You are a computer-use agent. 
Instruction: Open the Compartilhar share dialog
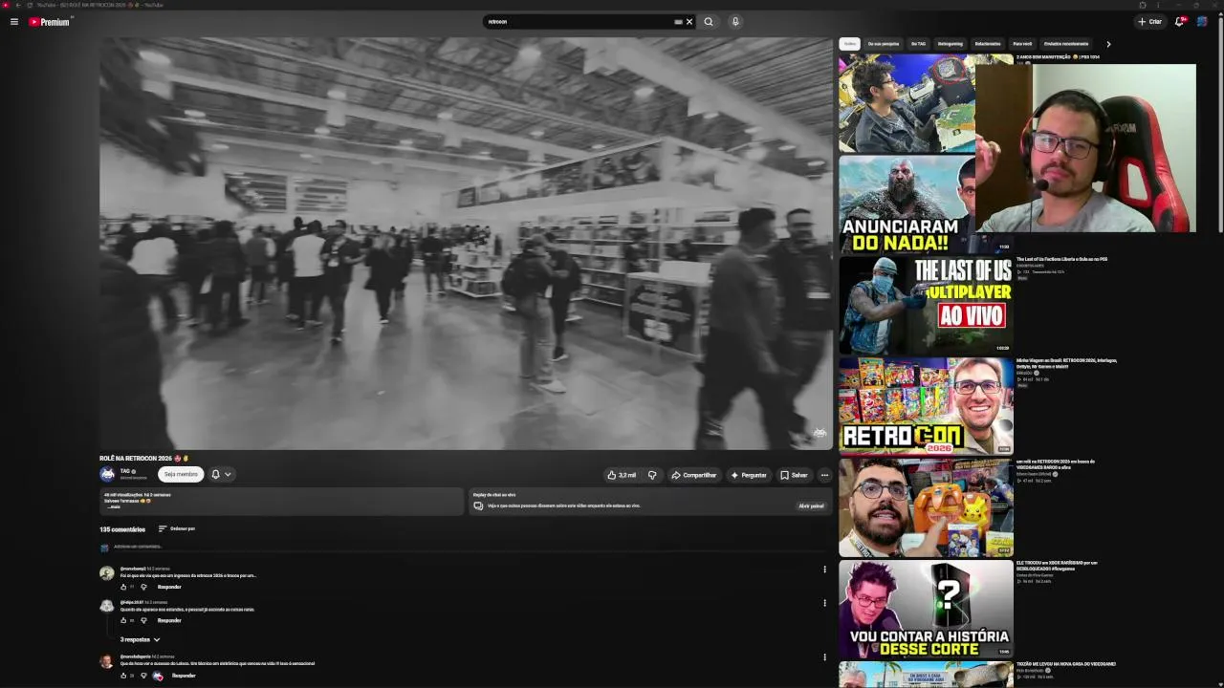coord(694,475)
